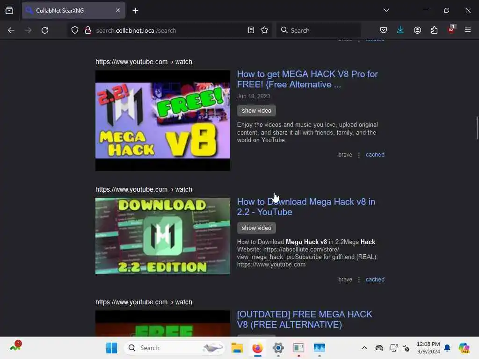Go back to previous page
Viewport: 479px width, 359px height.
point(11,30)
